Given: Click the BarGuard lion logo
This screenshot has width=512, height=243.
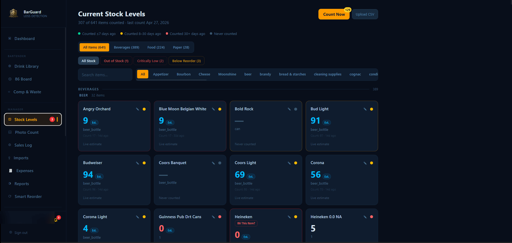Looking at the screenshot, I should click(x=14, y=13).
